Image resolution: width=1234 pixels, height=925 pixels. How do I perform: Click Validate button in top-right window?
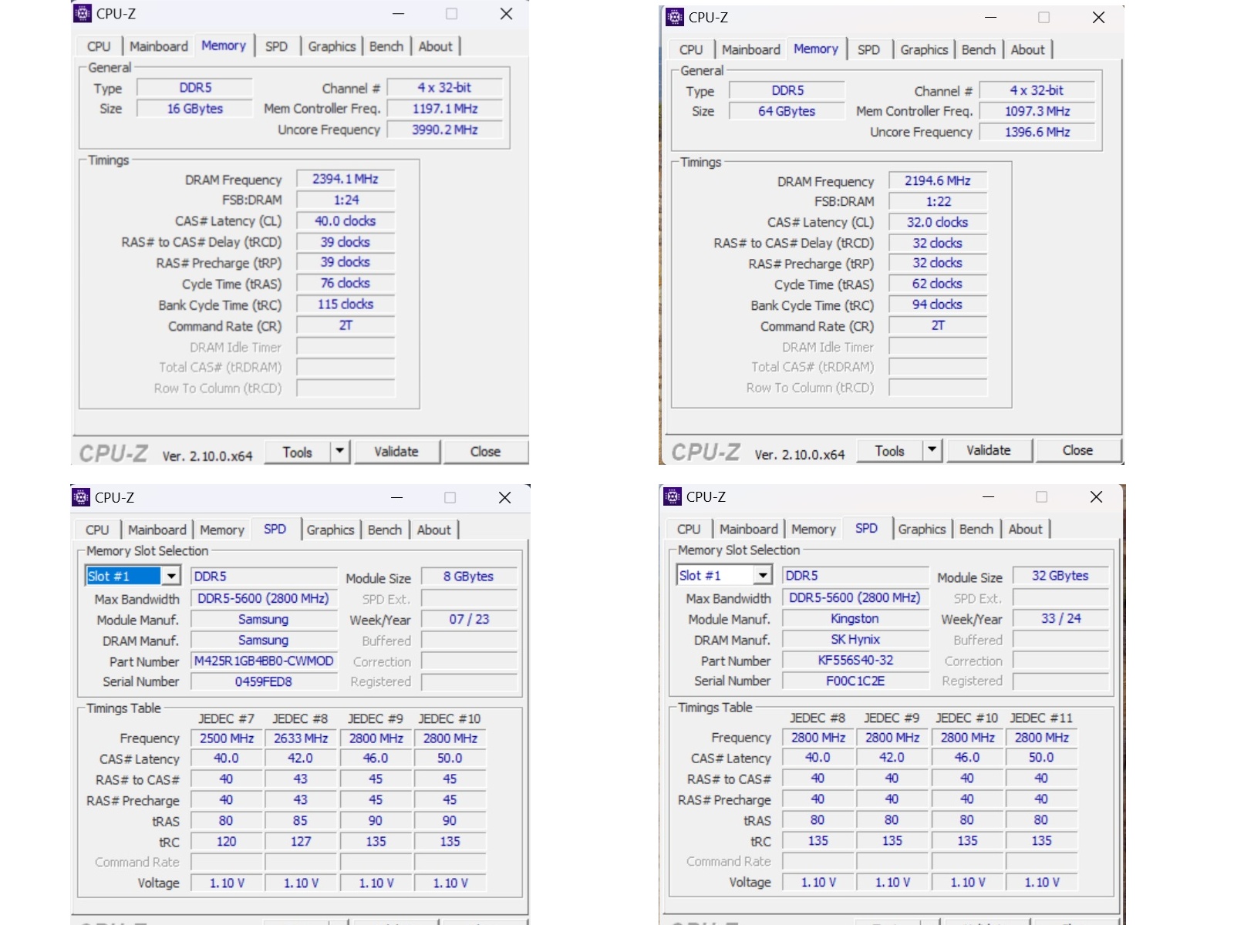989,450
